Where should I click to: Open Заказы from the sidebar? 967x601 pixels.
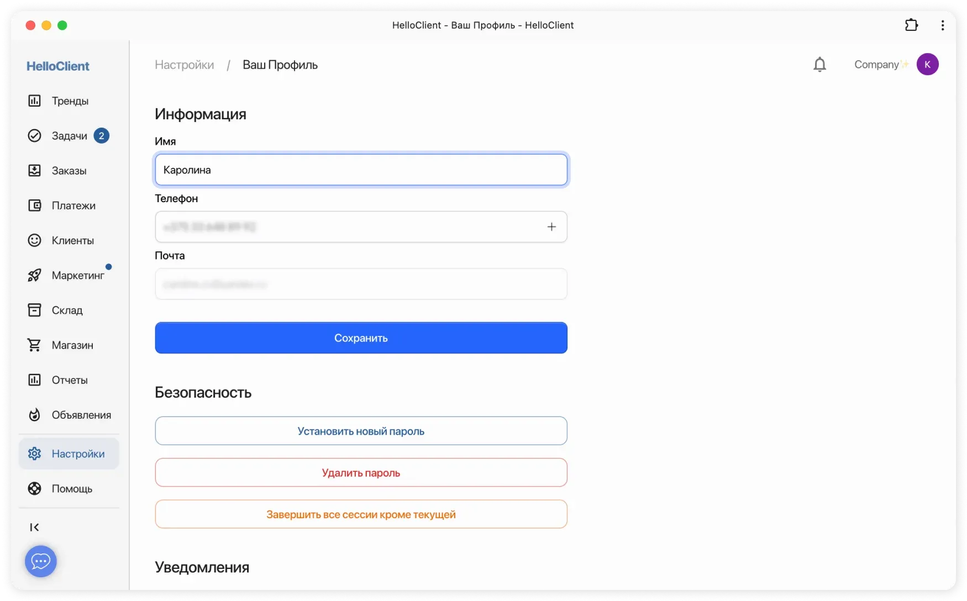pos(69,171)
